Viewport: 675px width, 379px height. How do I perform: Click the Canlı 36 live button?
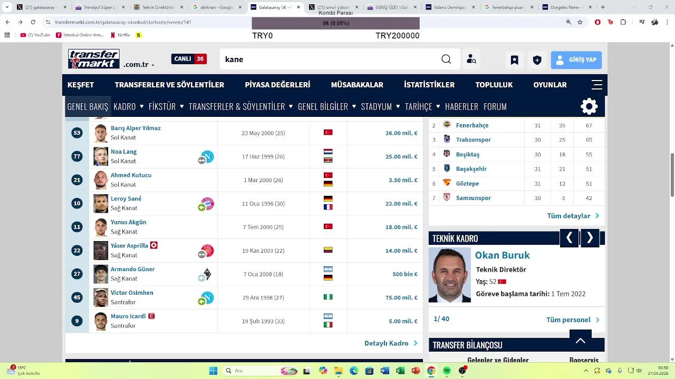[x=189, y=59]
